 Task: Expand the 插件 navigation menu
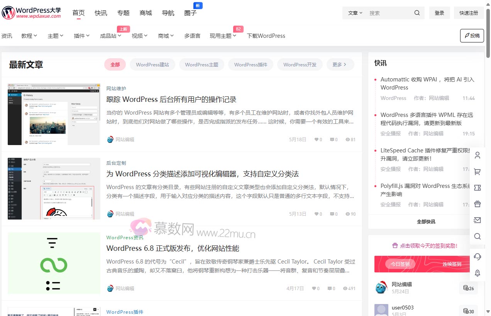(81, 35)
